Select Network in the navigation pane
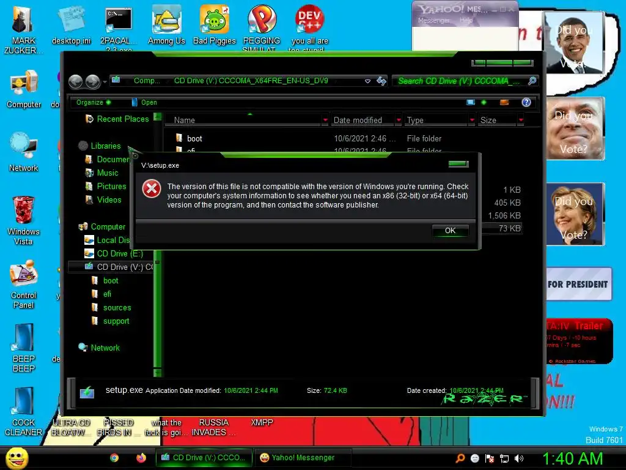The image size is (626, 470). [x=100, y=348]
